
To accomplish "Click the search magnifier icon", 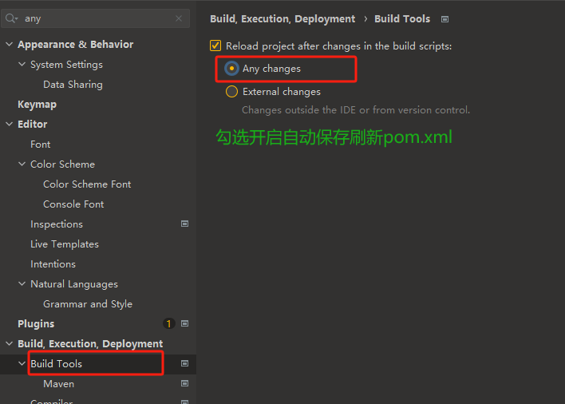I will [11, 18].
